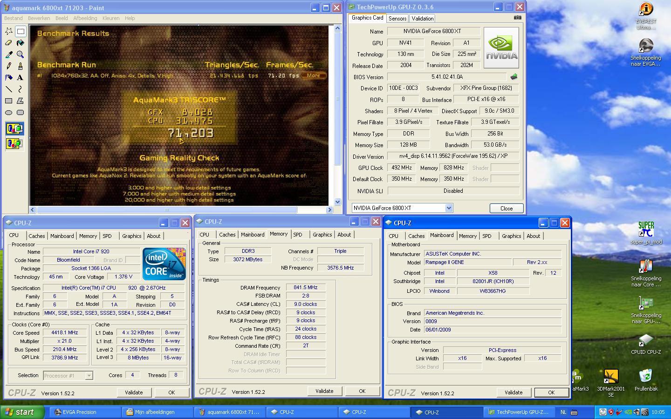The height and width of the screenshot is (419, 671).
Task: Click Validate in the CPU-Z processor window
Action: (x=134, y=392)
